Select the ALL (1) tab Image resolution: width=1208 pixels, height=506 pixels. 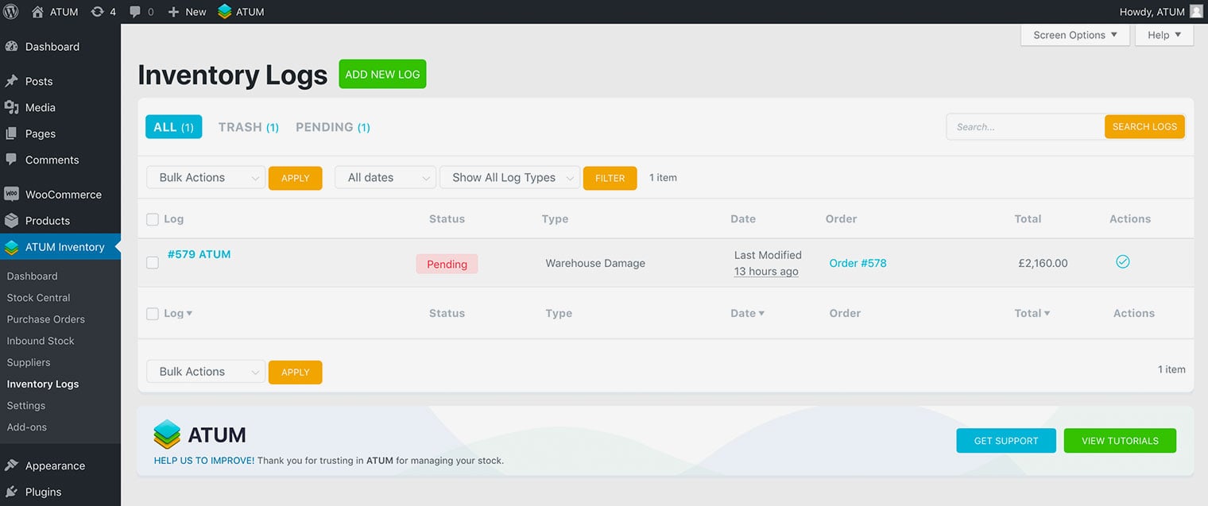point(173,127)
